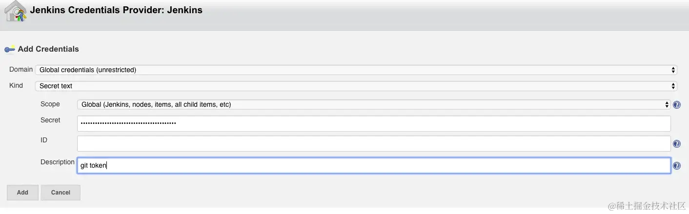Open help for the Scope field
The image size is (689, 214).
point(677,104)
